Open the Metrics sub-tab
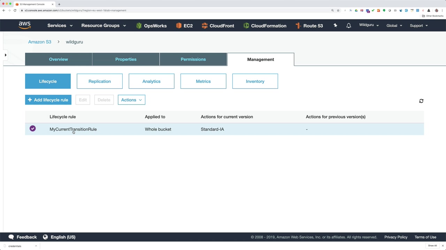 (203, 81)
